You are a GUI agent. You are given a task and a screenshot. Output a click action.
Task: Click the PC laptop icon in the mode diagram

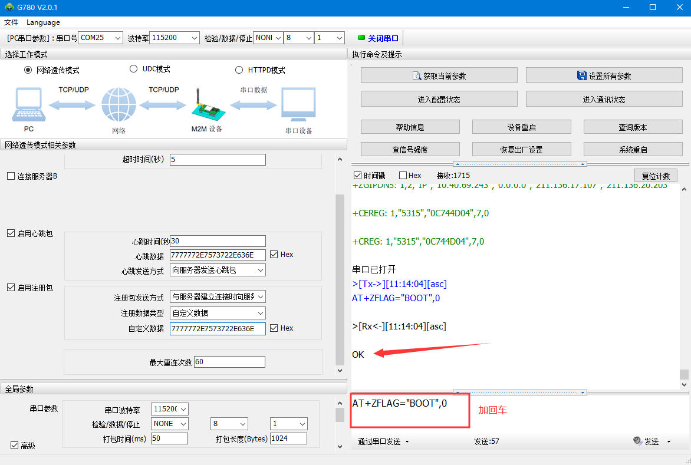(x=28, y=104)
